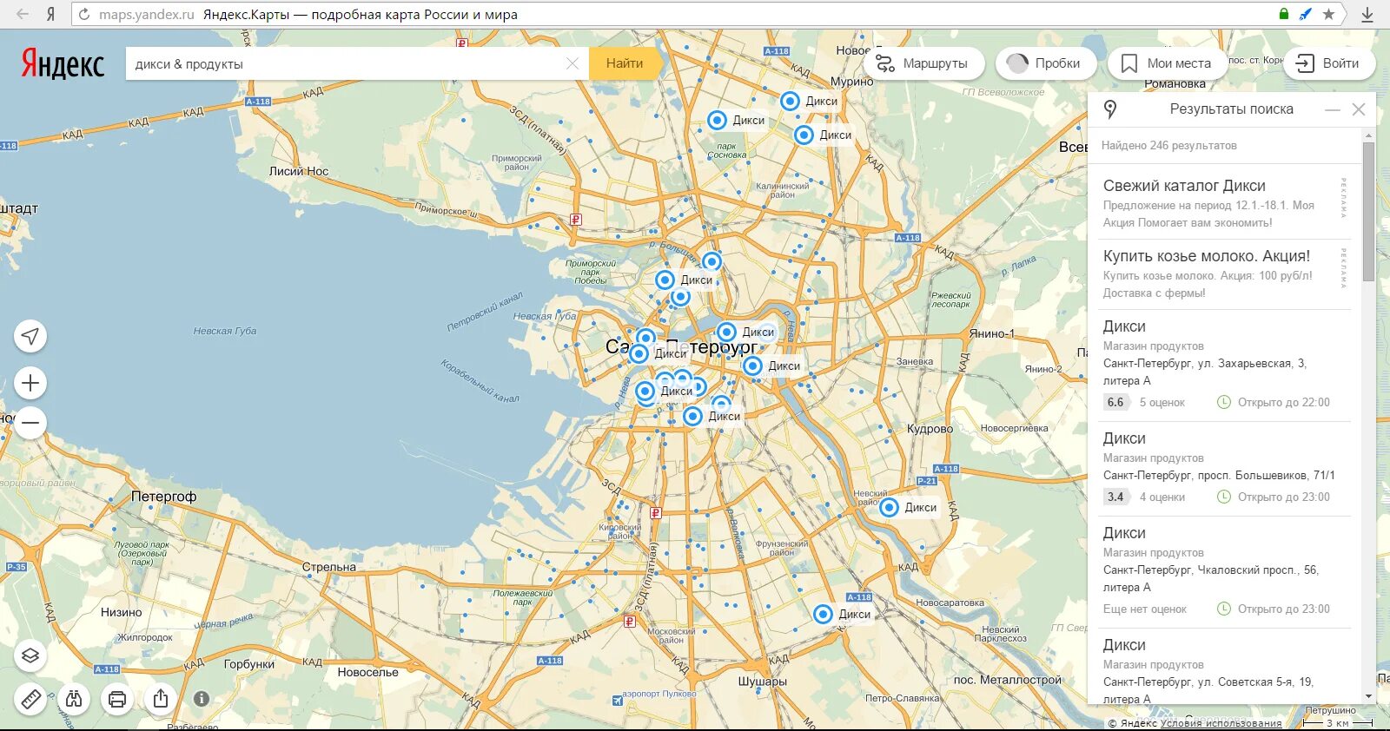Click 'Открыто до 22:00' hours text
1390x731 pixels.
1284,403
